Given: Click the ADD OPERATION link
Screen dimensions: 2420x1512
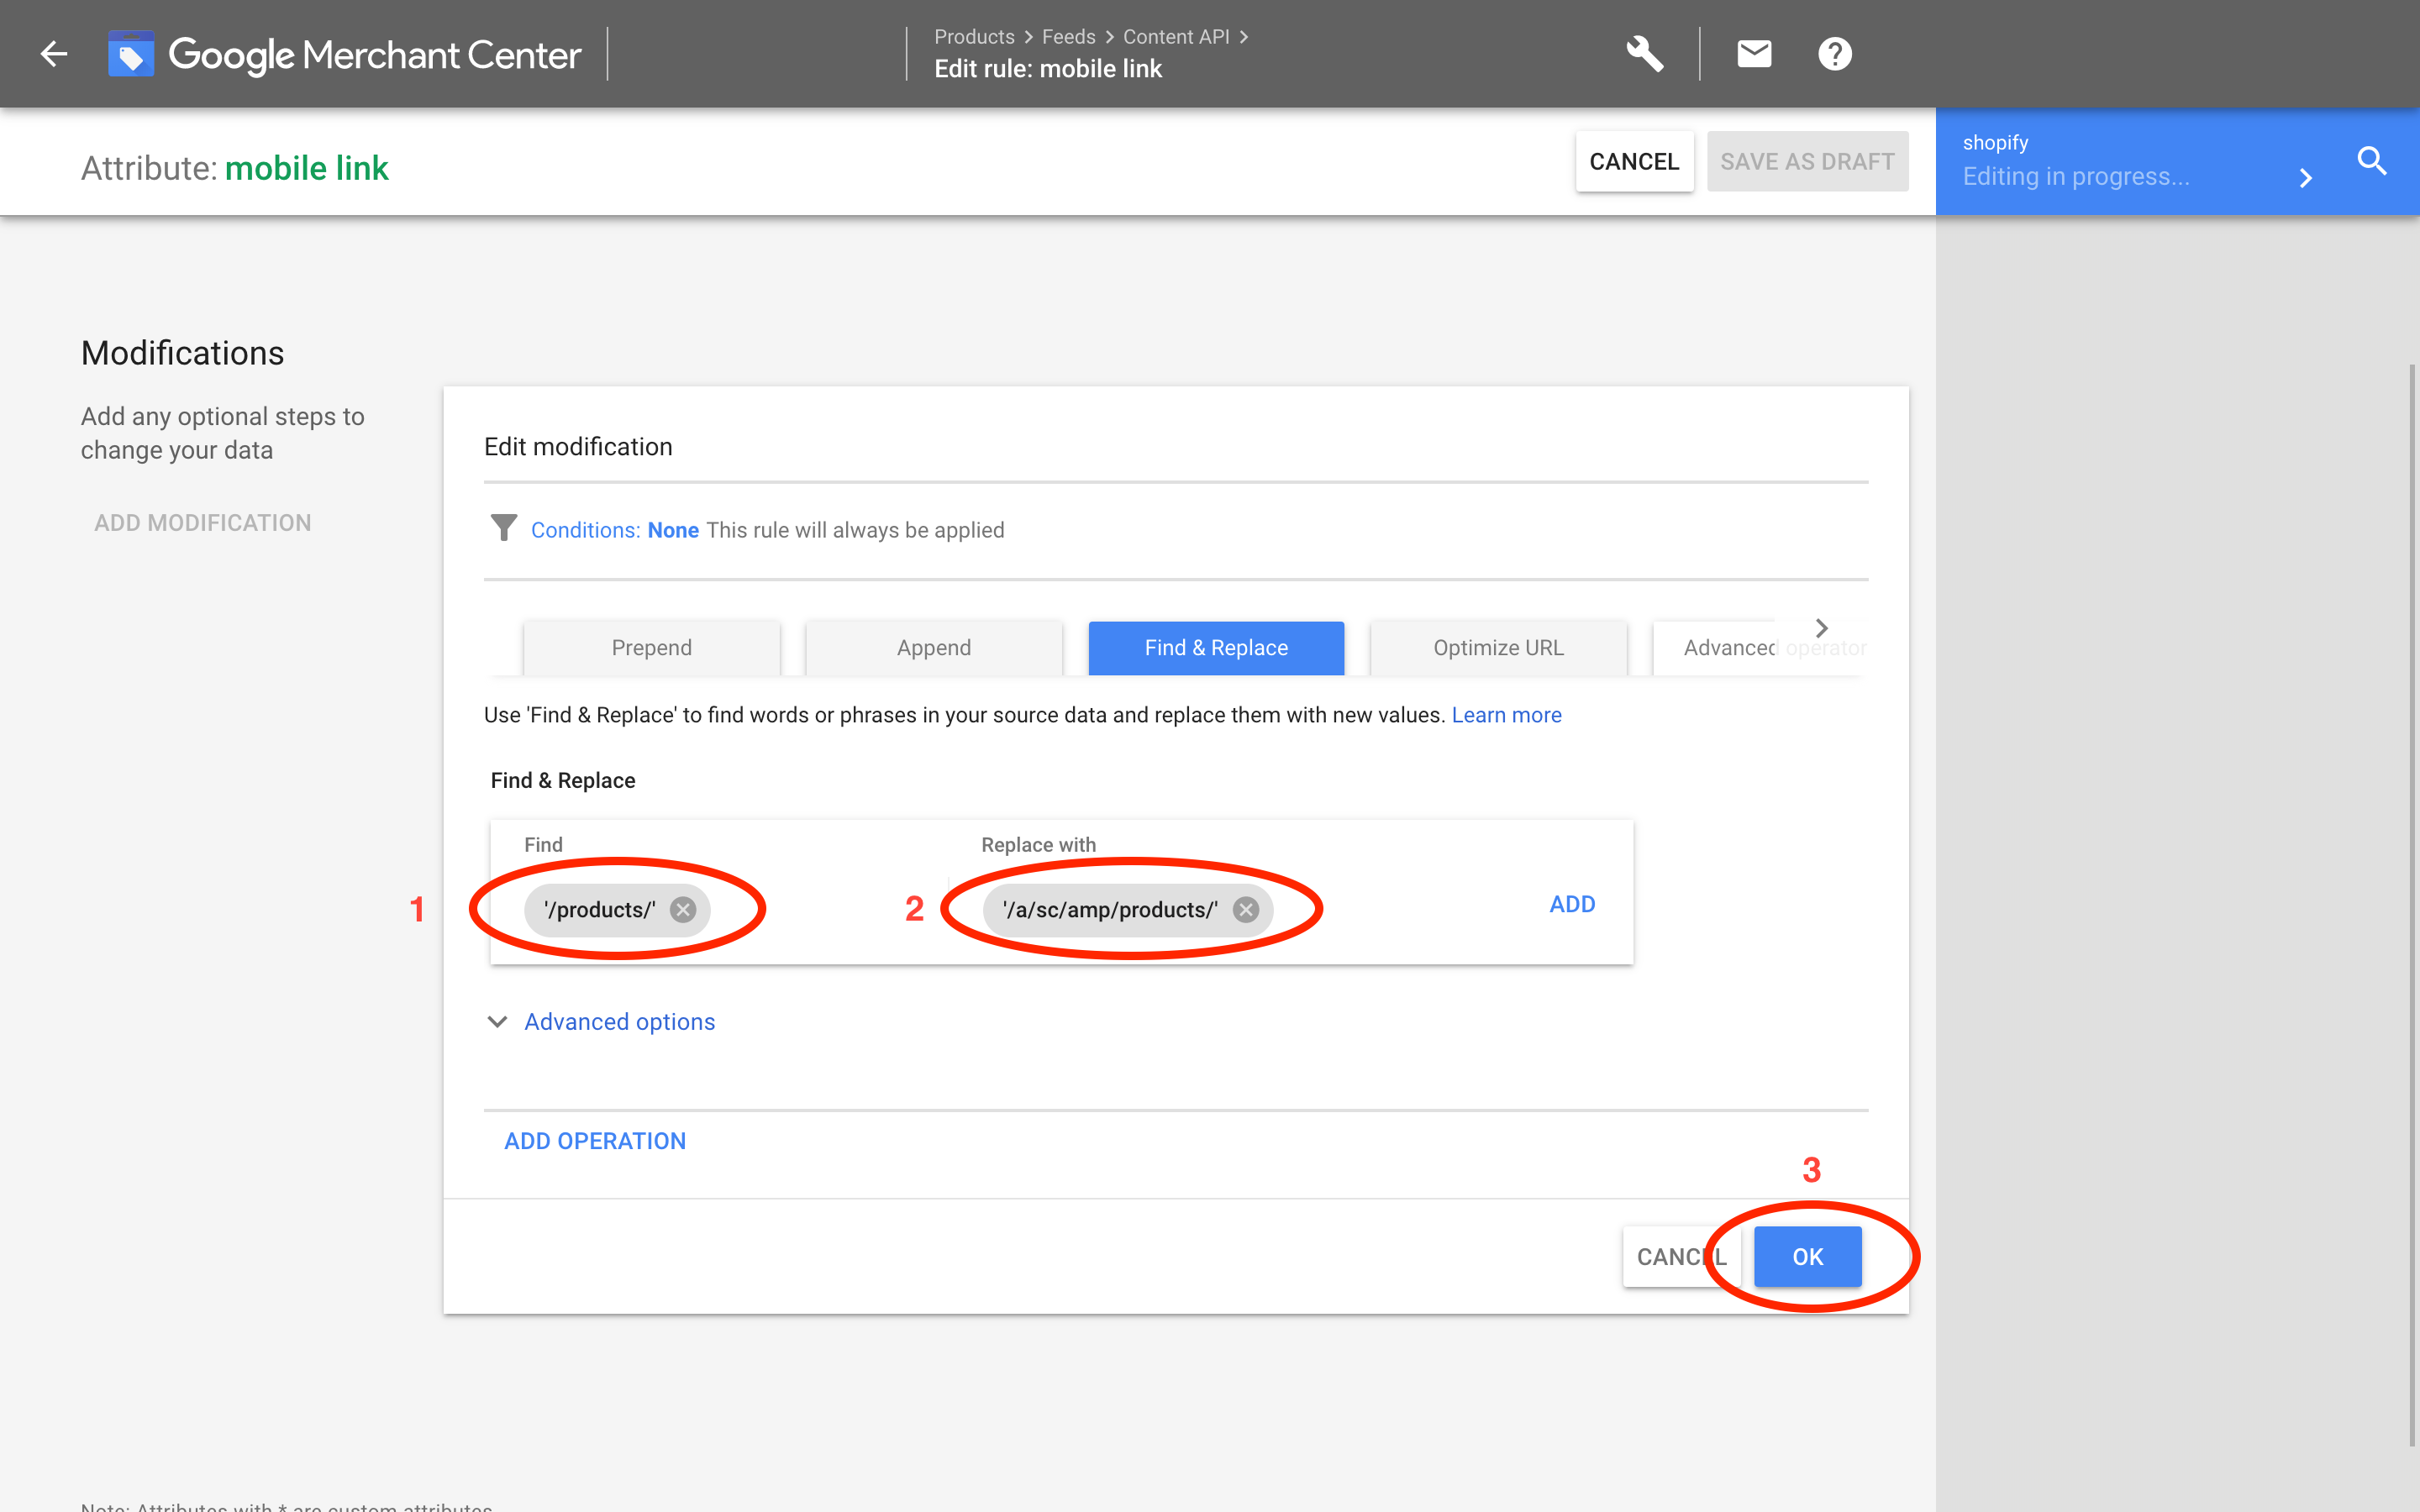Looking at the screenshot, I should coord(595,1141).
